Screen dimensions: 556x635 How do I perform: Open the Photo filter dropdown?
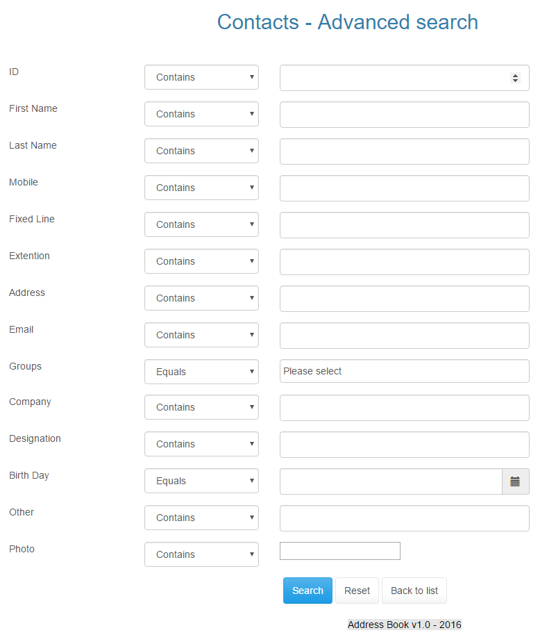[x=201, y=554]
